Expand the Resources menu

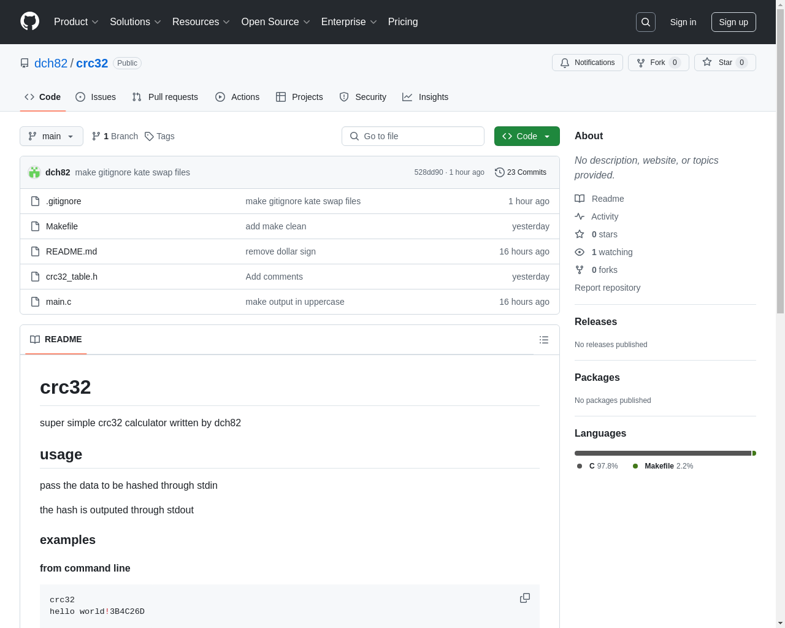pyautogui.click(x=201, y=22)
